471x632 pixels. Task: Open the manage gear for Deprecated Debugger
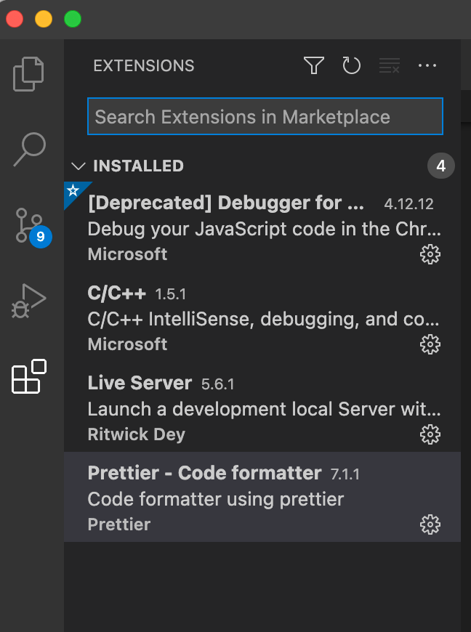(430, 254)
